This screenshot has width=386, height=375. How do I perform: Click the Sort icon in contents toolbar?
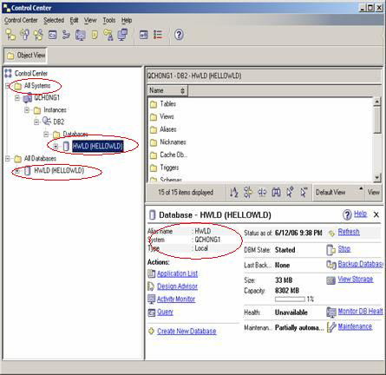pos(234,192)
